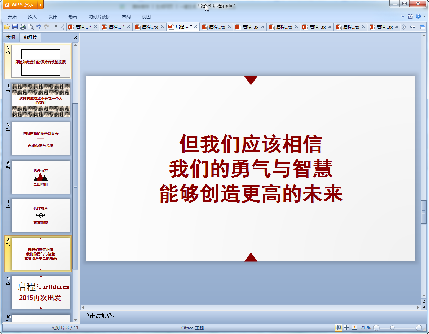Move the zoom slider handle

pyautogui.click(x=392, y=328)
